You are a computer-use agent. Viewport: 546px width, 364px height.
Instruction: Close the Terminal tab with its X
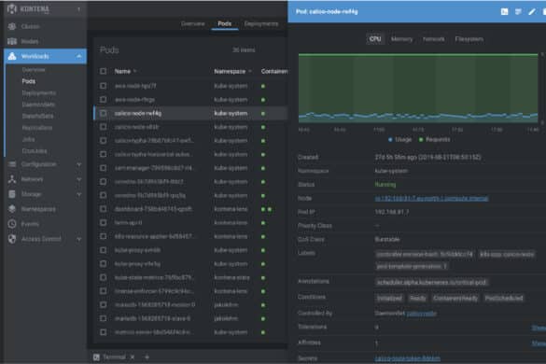coord(133,357)
